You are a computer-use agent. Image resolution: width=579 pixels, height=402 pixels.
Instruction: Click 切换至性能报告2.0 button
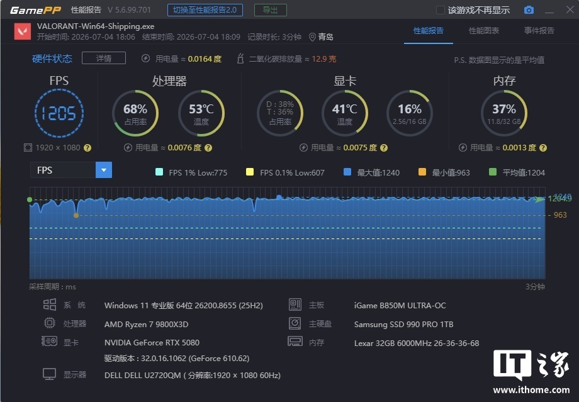coord(205,10)
